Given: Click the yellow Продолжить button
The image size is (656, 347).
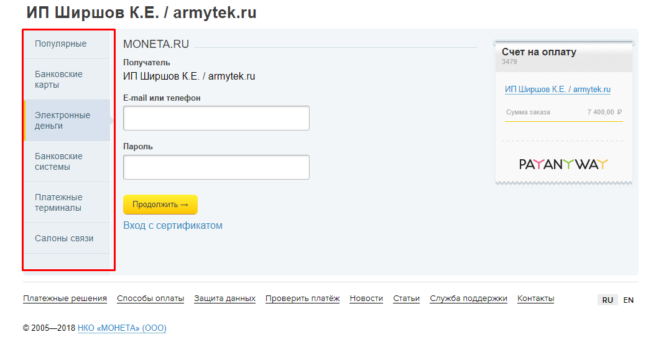Looking at the screenshot, I should [x=160, y=205].
